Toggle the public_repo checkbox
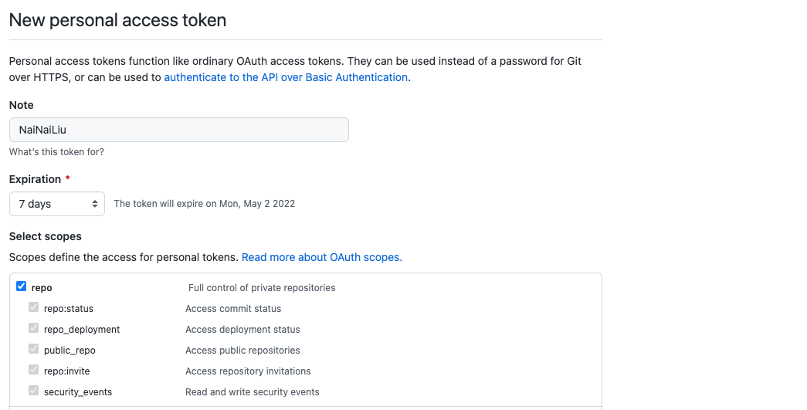This screenshot has width=807, height=410. pos(34,350)
